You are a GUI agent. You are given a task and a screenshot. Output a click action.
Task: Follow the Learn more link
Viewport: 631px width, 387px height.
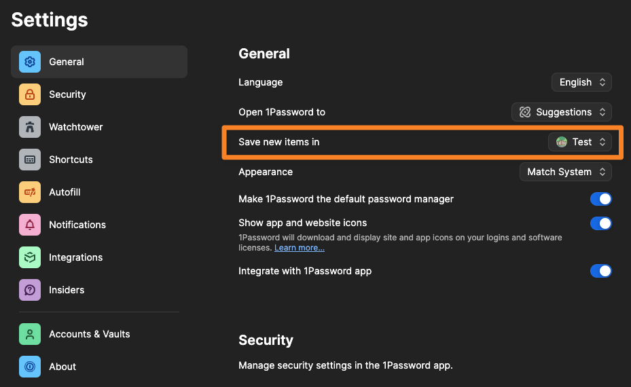tap(299, 248)
